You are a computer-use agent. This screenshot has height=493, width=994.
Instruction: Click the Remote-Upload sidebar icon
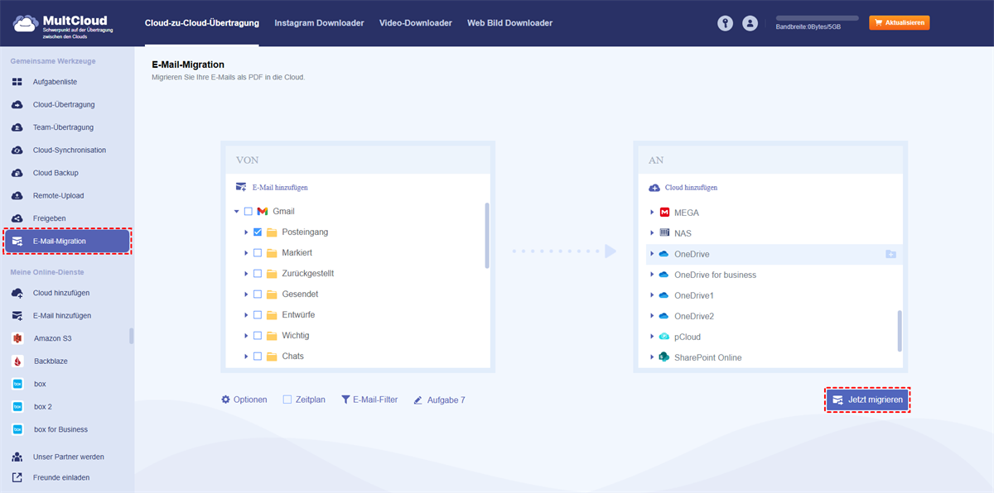[17, 196]
